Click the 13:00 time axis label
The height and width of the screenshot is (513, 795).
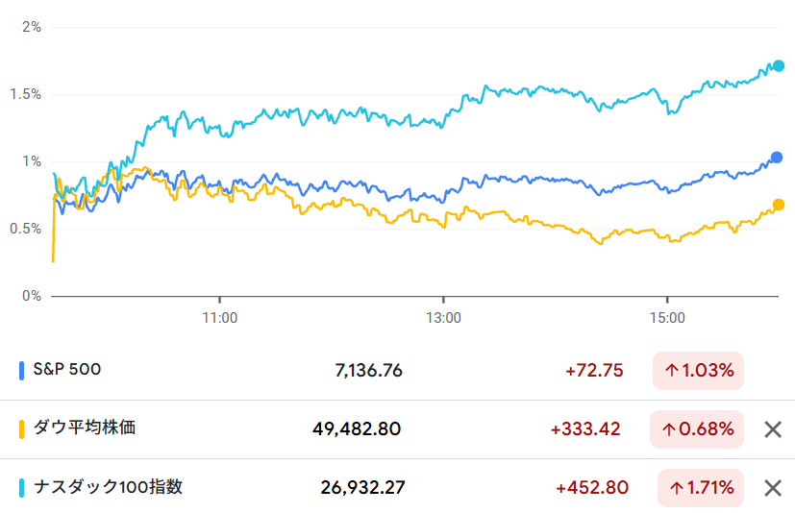click(x=443, y=316)
